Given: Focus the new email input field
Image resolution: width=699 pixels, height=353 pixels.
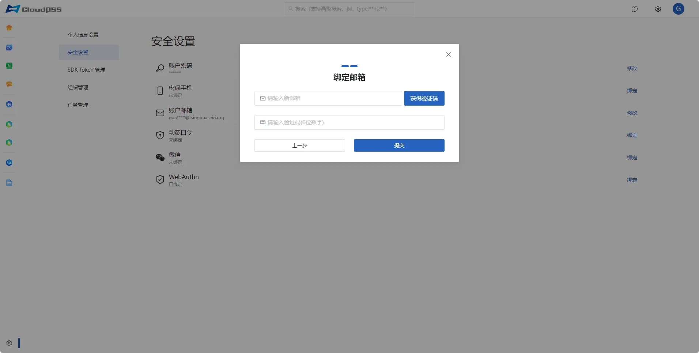Looking at the screenshot, I should pos(328,98).
